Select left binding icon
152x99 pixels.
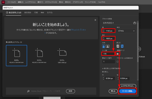click(x=118, y=46)
